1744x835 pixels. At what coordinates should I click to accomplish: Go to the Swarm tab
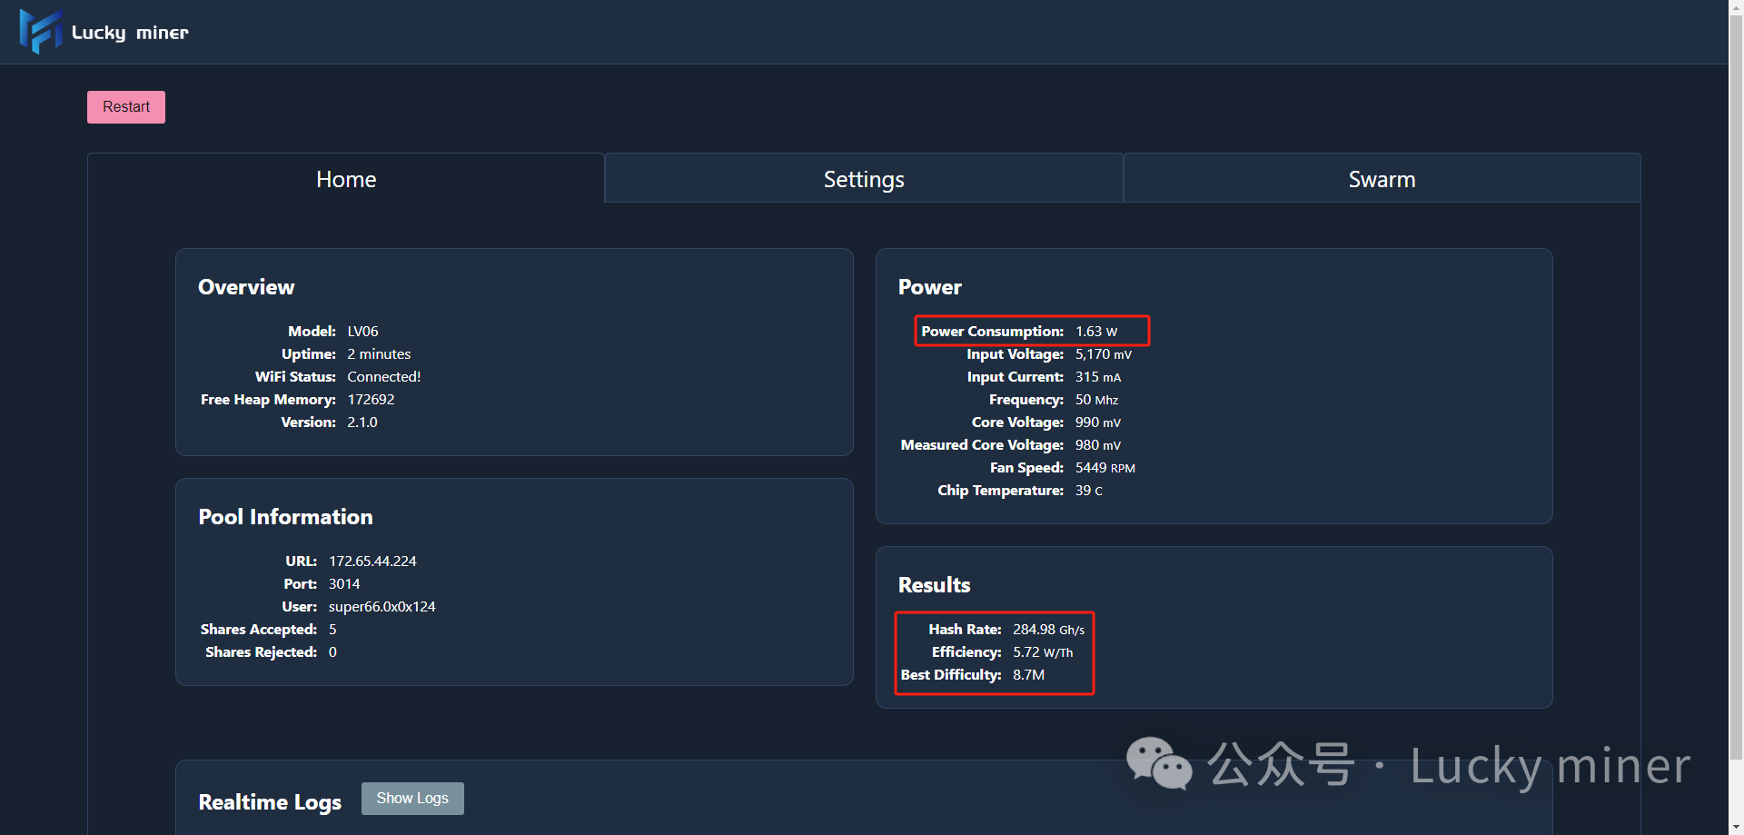(1382, 179)
